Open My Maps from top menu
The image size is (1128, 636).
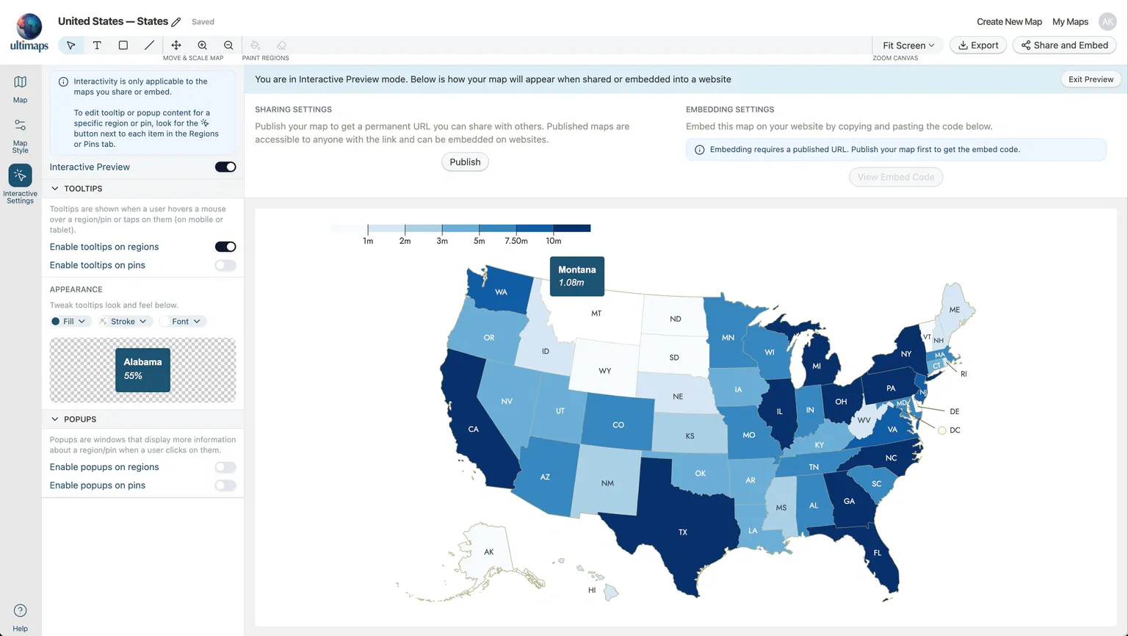coord(1070,22)
